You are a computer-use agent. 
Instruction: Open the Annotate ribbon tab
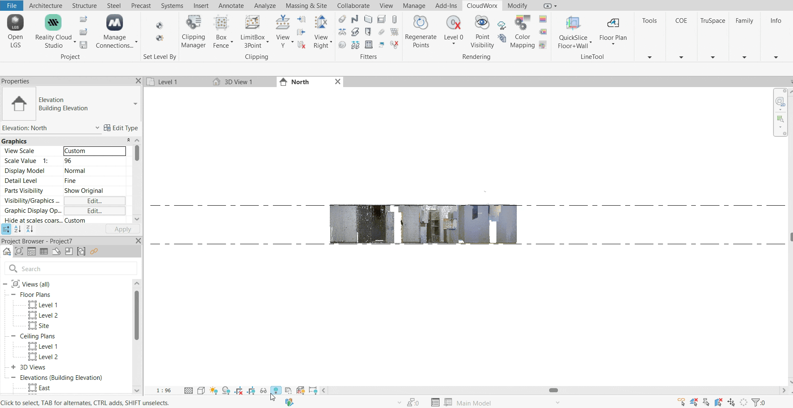pyautogui.click(x=231, y=5)
